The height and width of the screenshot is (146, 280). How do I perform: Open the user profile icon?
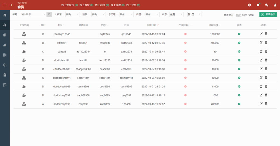[x=275, y=5]
